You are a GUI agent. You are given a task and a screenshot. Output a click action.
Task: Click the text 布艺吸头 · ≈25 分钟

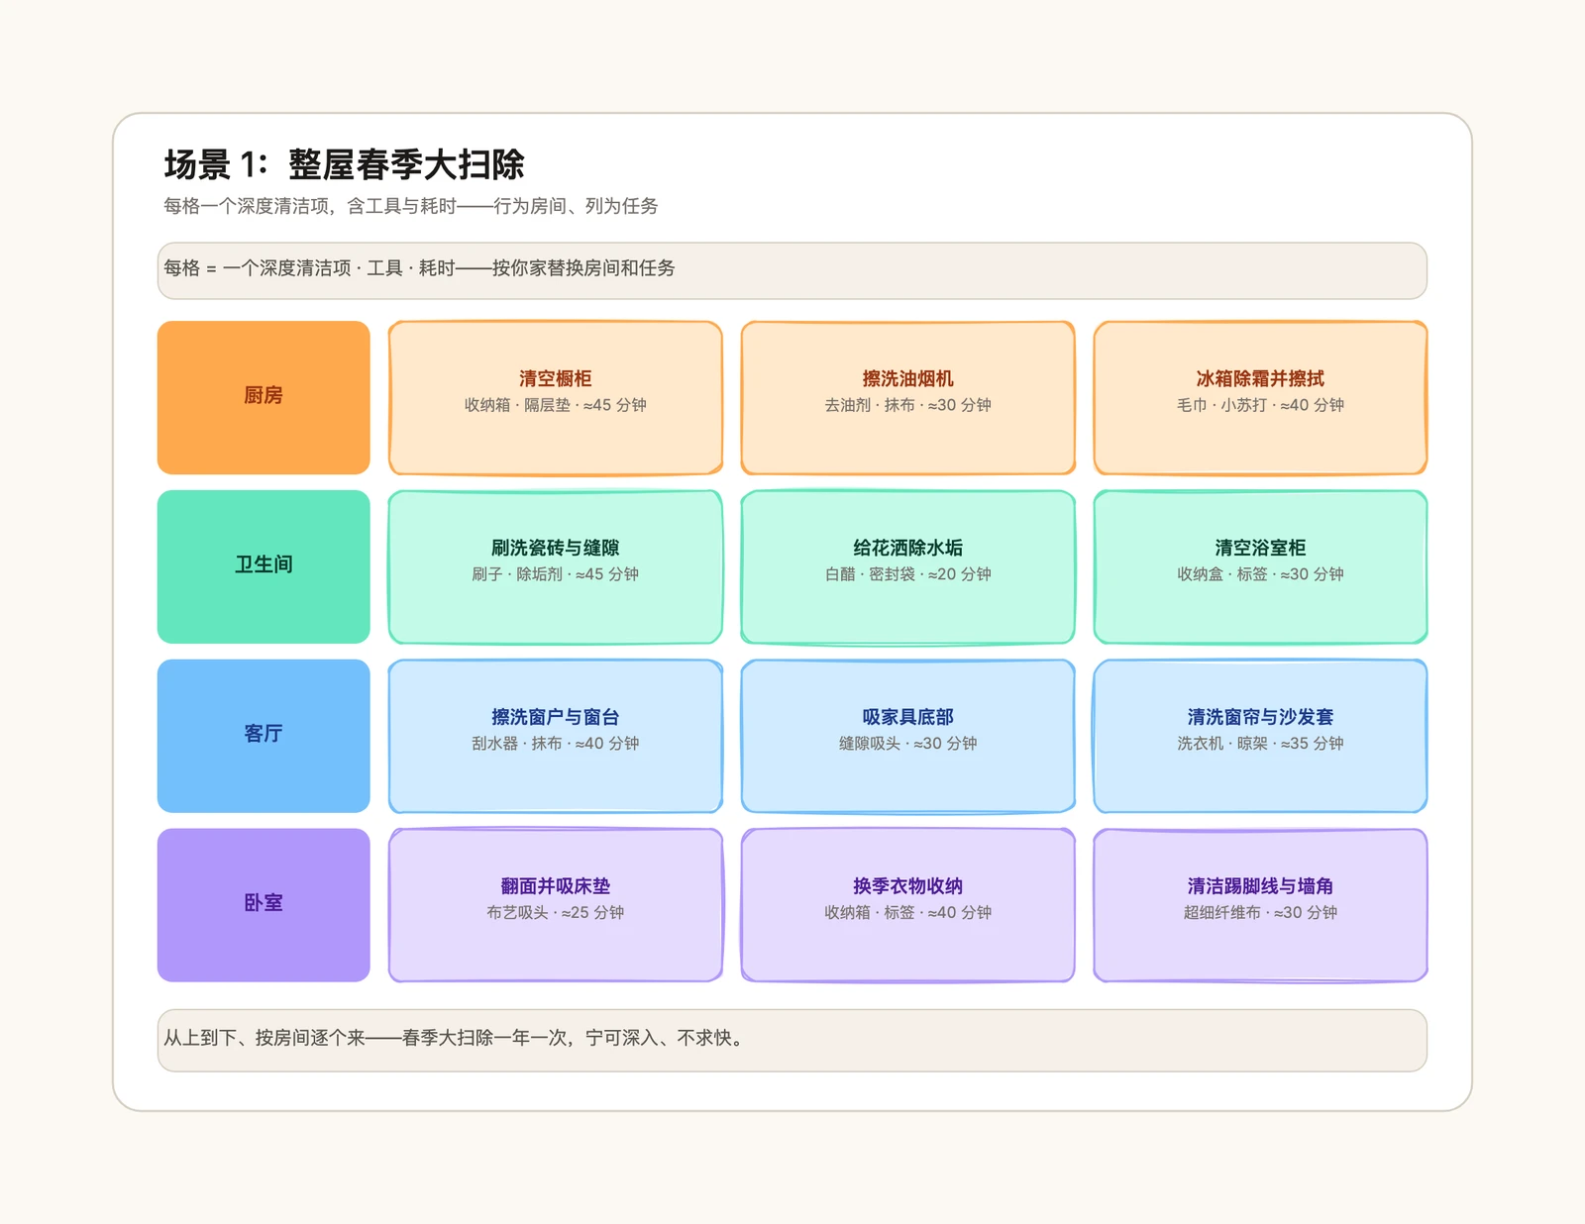(555, 913)
